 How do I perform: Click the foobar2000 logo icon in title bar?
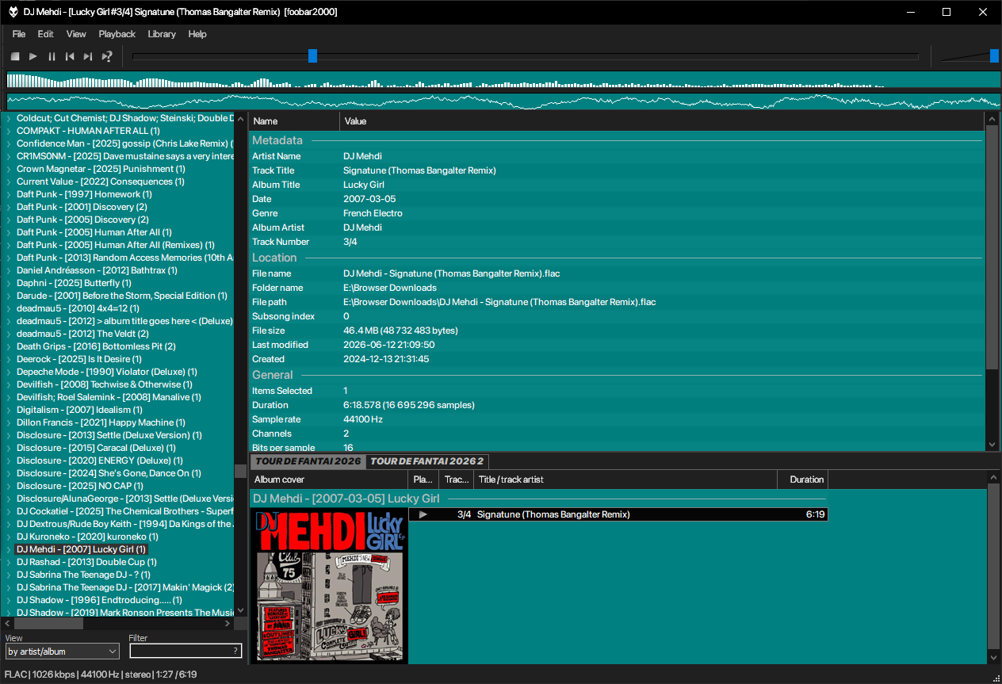[13, 12]
